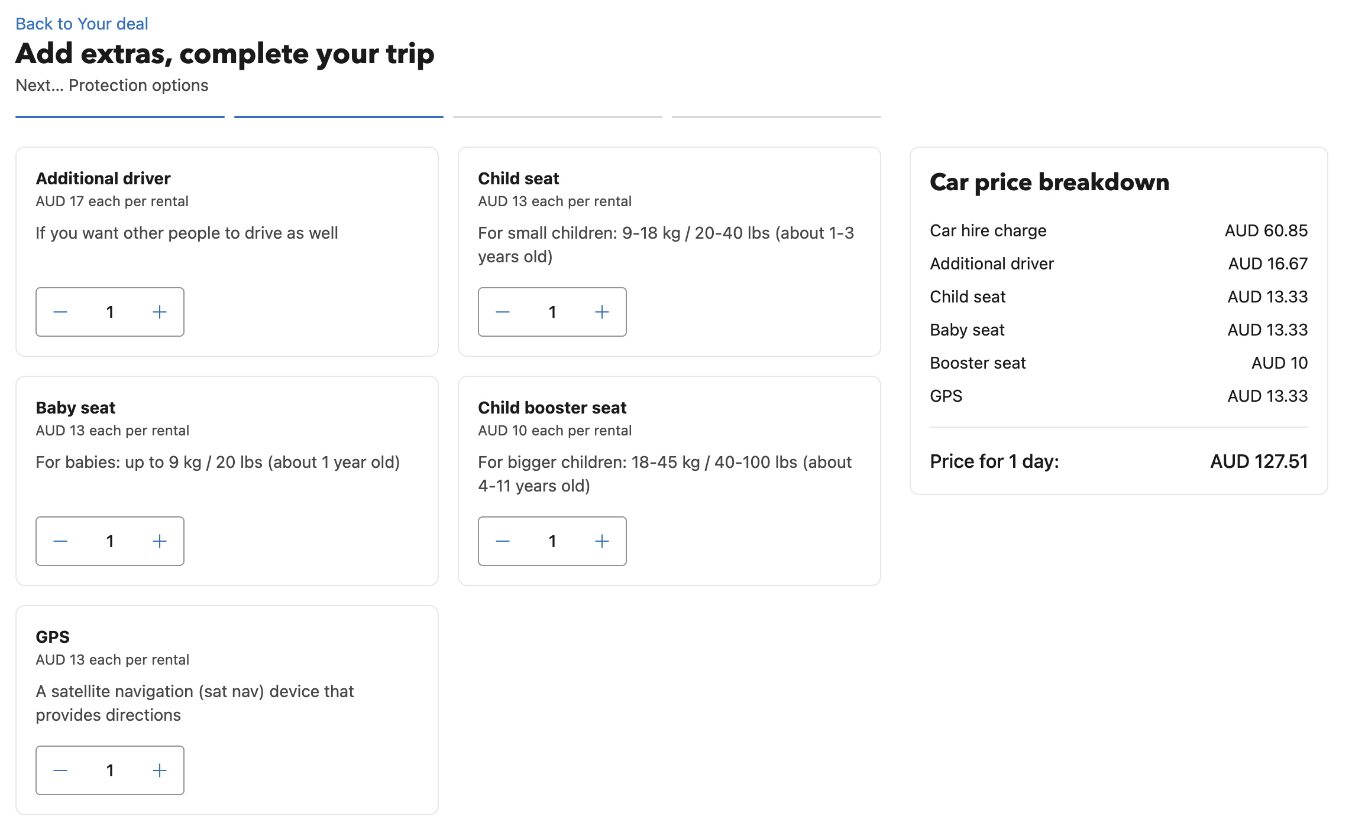Click the Child booster seat quantity value
The height and width of the screenshot is (833, 1352).
pos(552,541)
